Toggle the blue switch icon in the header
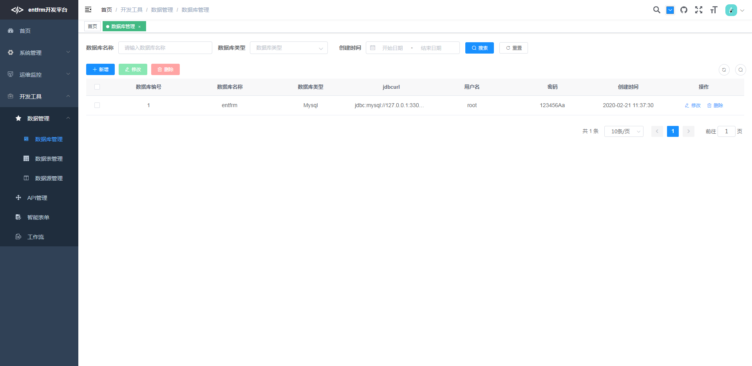 click(670, 10)
